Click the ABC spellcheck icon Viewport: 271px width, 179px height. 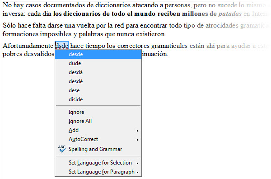point(62,149)
